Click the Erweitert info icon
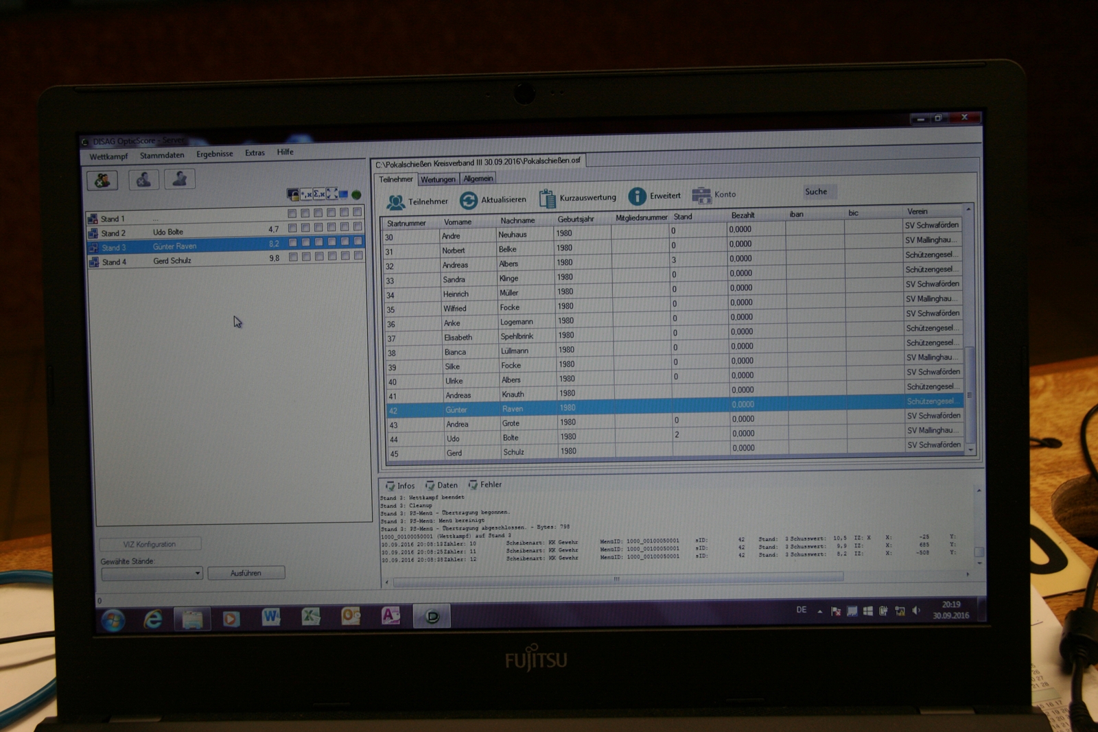 (x=637, y=197)
